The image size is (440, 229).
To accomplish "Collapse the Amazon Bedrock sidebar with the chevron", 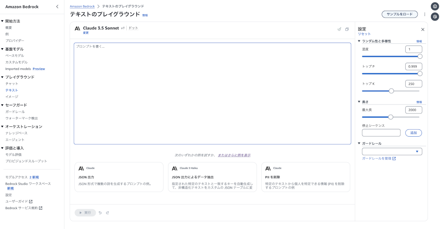I will pos(58,6).
